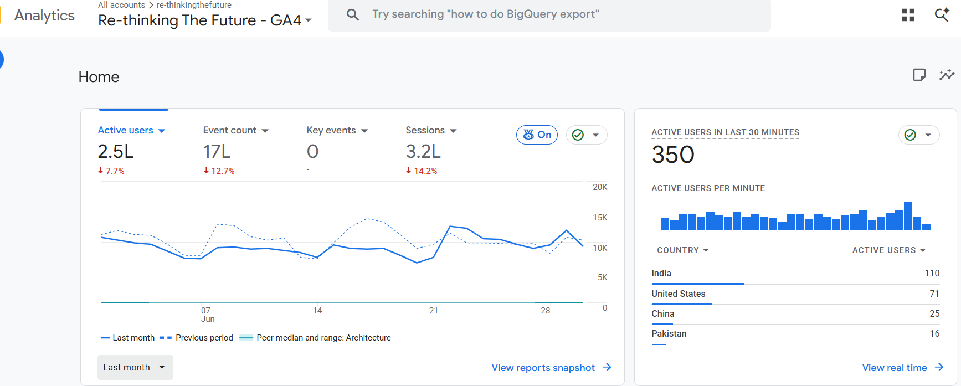
Task: Select the China country row
Action: coord(795,314)
